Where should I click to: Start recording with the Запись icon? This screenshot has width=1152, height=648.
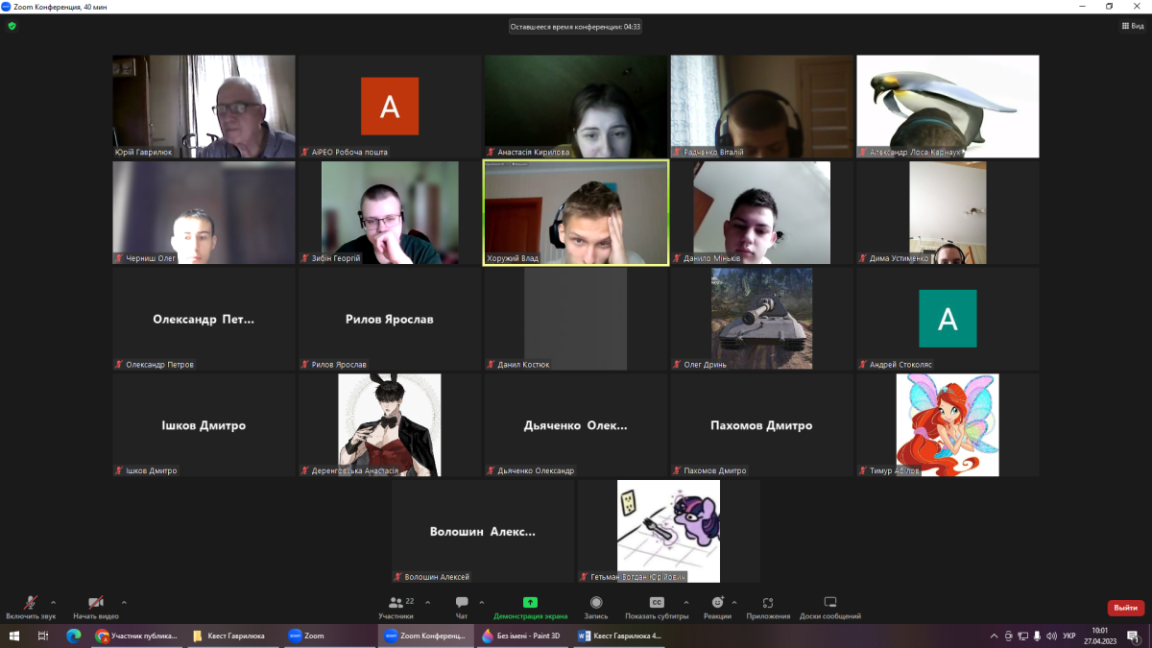pos(596,603)
